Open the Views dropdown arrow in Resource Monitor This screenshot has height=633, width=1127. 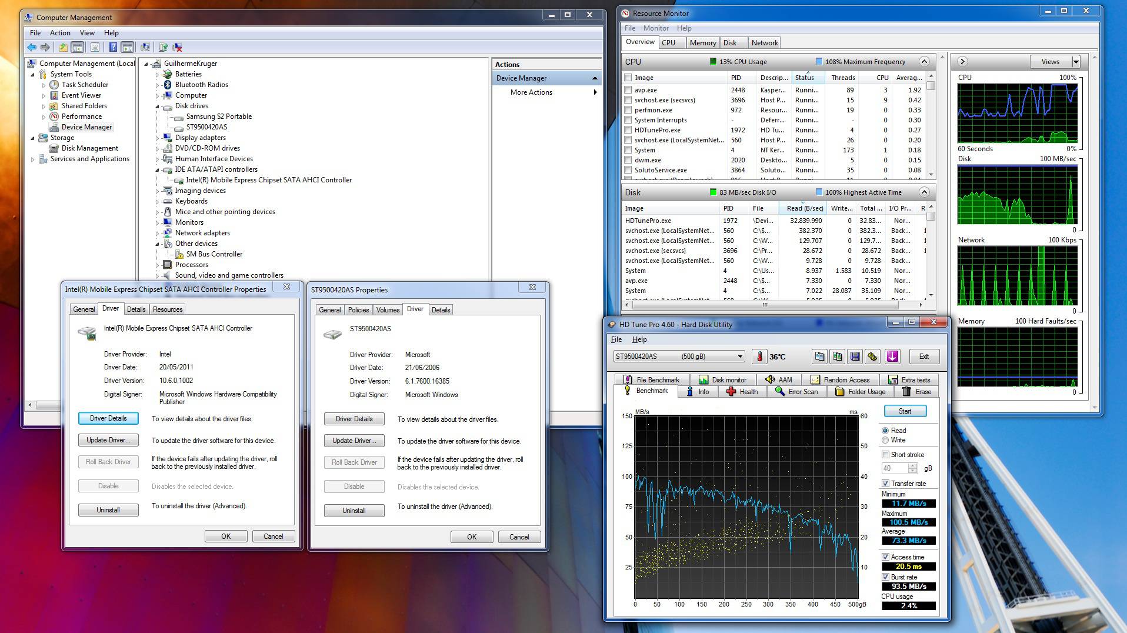pyautogui.click(x=1076, y=62)
